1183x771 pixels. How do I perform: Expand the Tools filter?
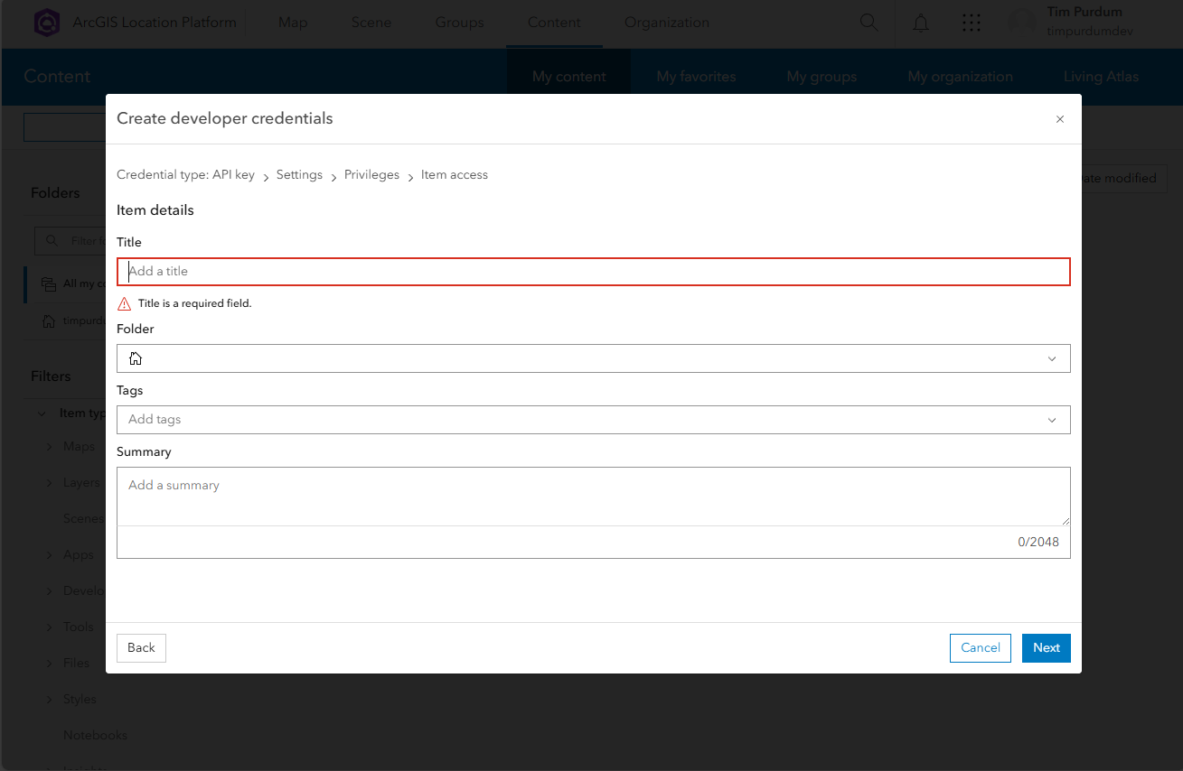(50, 627)
